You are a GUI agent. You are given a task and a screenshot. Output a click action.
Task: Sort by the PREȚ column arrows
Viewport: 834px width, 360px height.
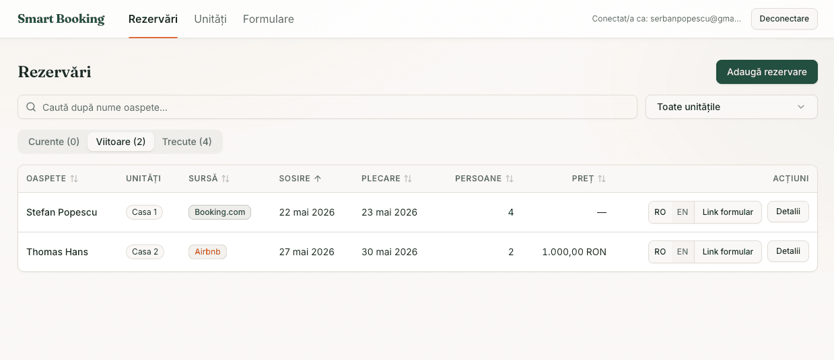pos(602,179)
